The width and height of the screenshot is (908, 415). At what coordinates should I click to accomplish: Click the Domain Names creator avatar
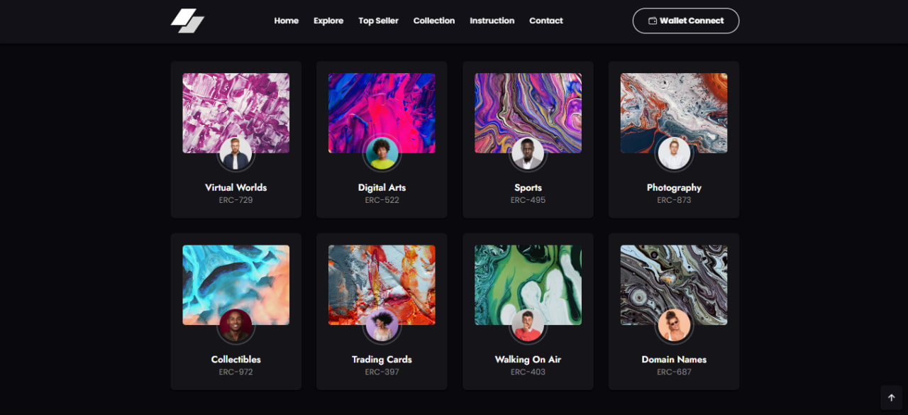point(674,326)
